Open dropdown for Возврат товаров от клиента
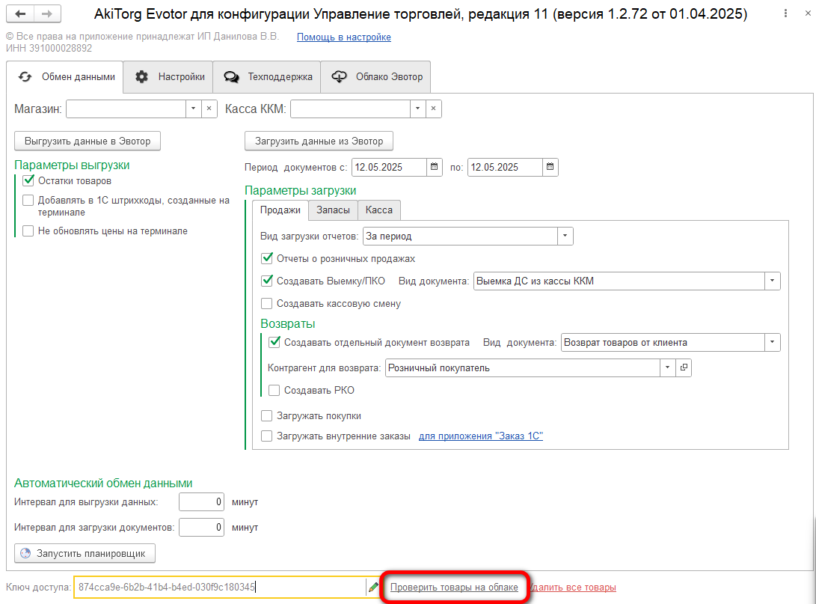 click(x=773, y=342)
